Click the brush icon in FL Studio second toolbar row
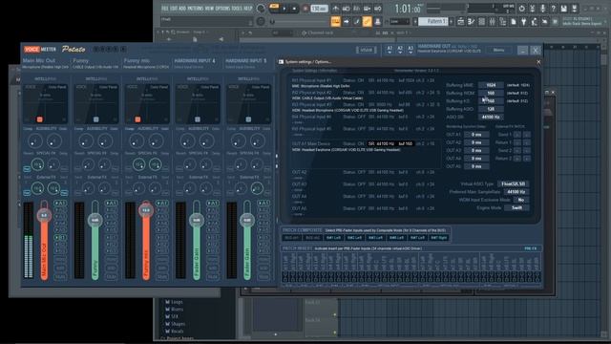 356,22
